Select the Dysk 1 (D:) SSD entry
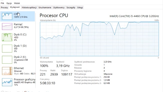Image resolution: width=163 pixels, height=92 pixels. point(18,49)
